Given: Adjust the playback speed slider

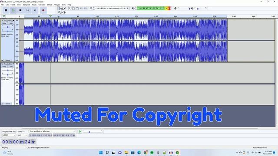Looking at the screenshot, I should point(93,132).
